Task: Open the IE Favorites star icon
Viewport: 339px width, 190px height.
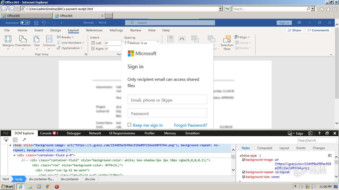Action: pyautogui.click(x=328, y=9)
